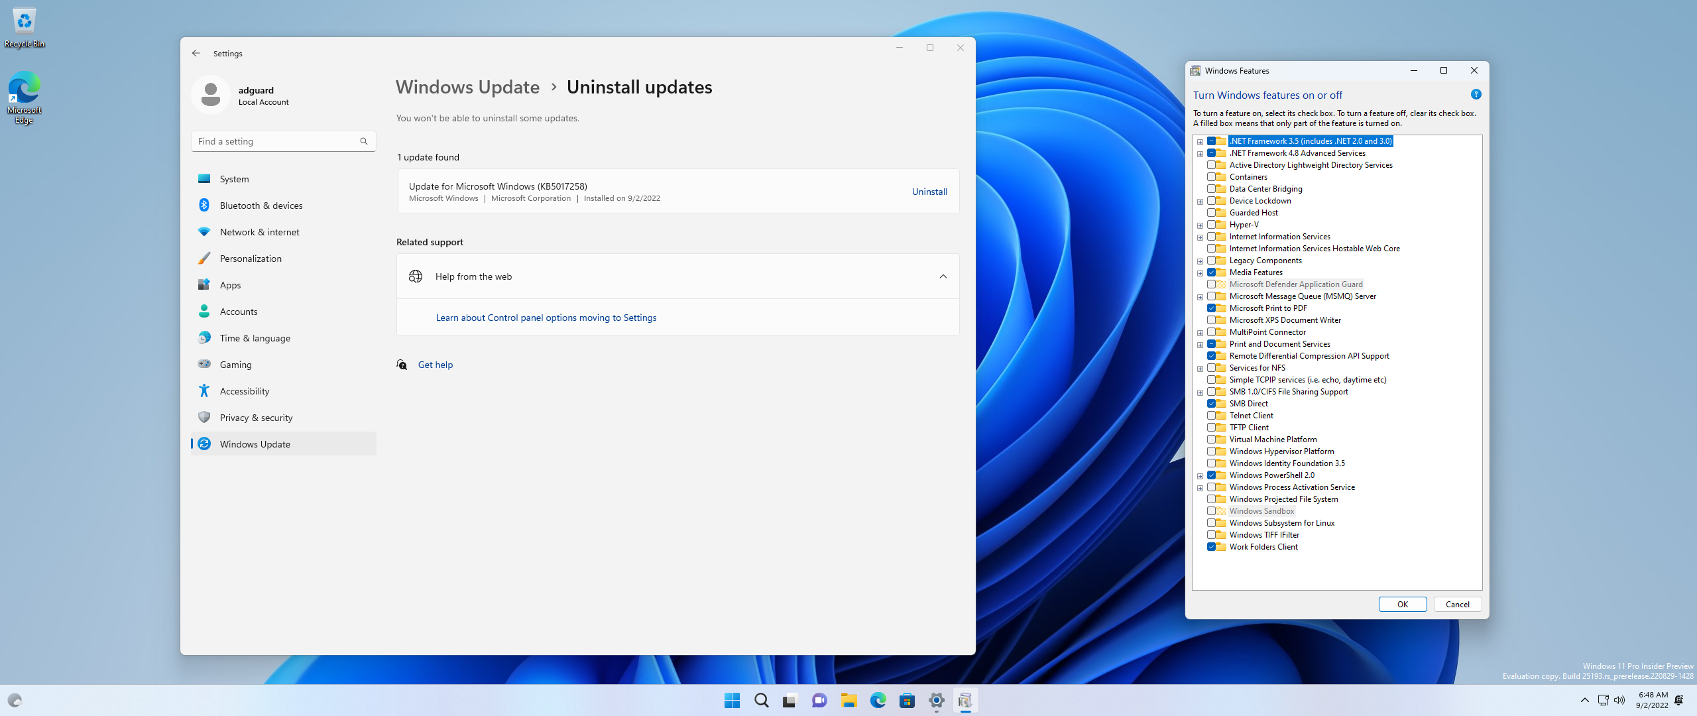Viewport: 1697px width, 716px height.
Task: Expand the Media Features node
Action: (1200, 273)
